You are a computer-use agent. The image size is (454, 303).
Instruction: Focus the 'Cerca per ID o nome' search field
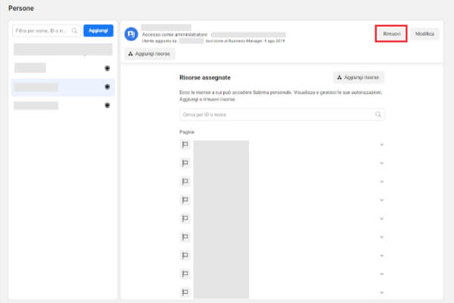276,115
